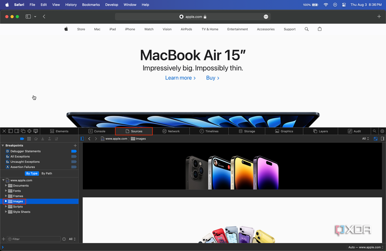Open the All filter dropdown above image view
Viewport: 386px width, 251px height.
pos(365,139)
